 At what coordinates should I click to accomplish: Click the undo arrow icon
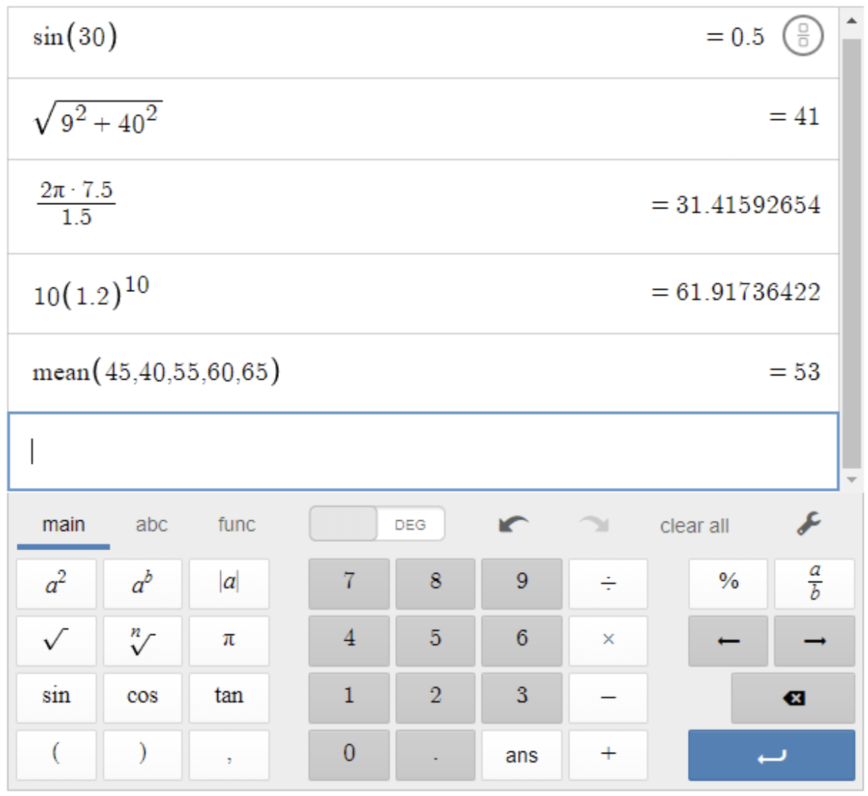pyautogui.click(x=513, y=524)
